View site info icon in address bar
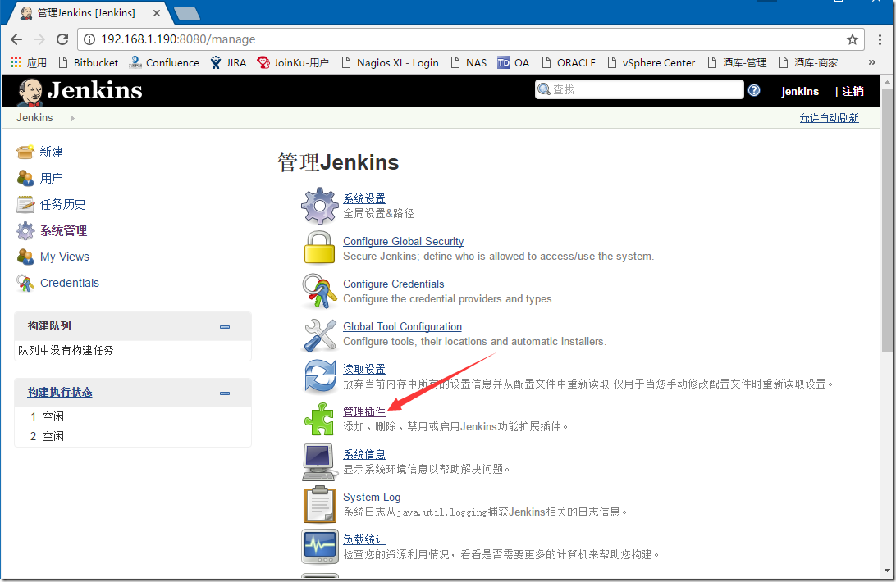This screenshot has width=896, height=582. point(89,39)
